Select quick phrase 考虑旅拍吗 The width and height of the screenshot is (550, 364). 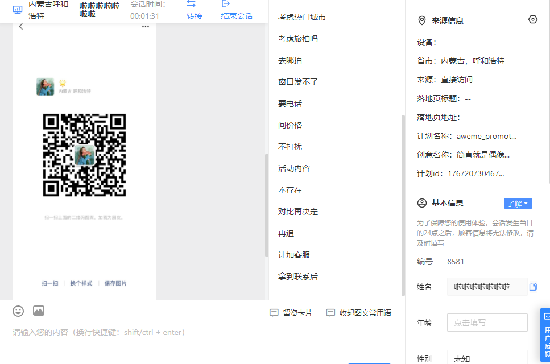point(298,39)
